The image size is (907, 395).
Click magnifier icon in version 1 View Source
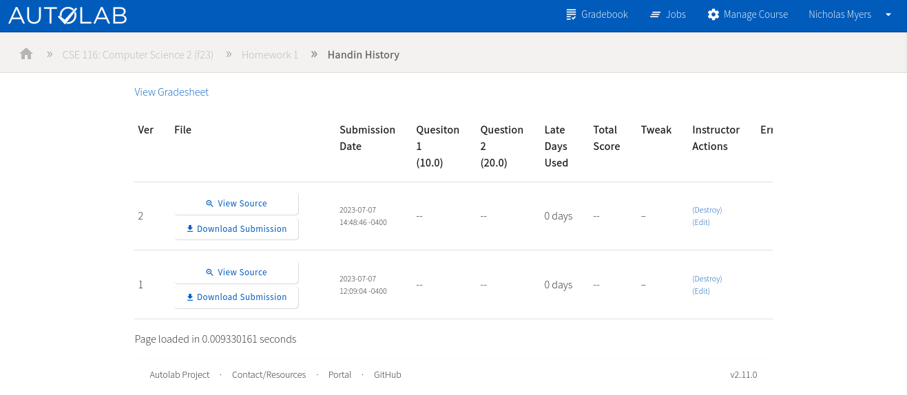click(210, 273)
